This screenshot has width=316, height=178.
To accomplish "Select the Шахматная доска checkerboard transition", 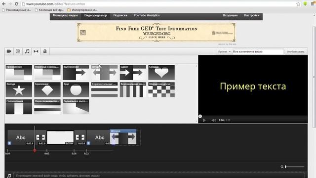I will coord(161,89).
